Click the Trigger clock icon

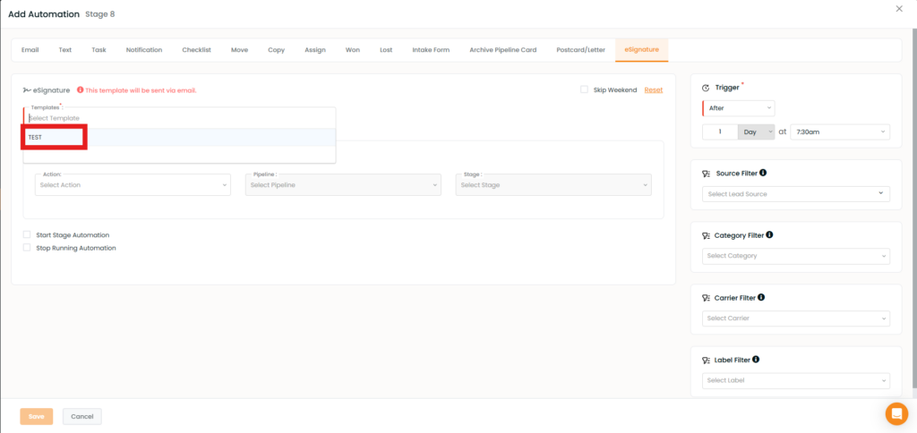coord(706,88)
